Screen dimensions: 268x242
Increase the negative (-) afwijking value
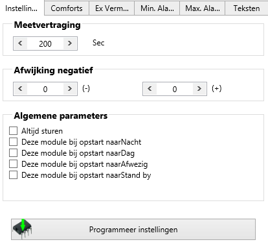tap(70, 89)
